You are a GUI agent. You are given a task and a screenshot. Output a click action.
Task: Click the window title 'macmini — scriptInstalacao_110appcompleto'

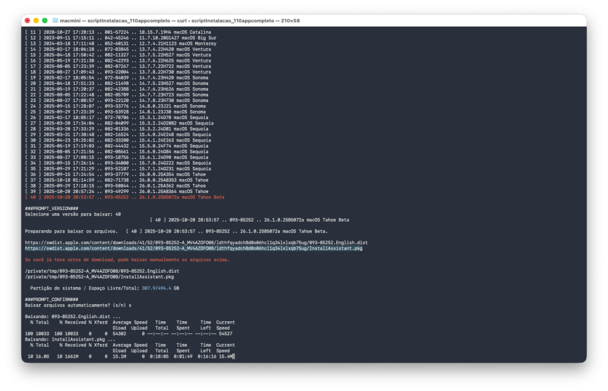(x=115, y=21)
